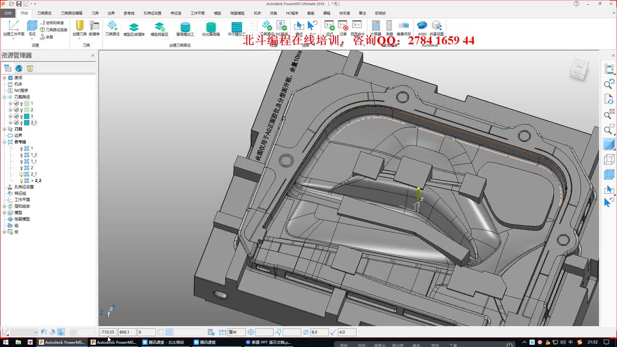617x347 pixels.
Task: Expand toolpath 3 node
Action: tap(10, 117)
